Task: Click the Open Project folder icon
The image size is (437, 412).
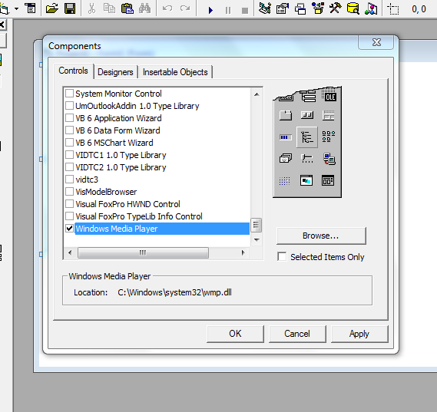Action: (x=52, y=8)
